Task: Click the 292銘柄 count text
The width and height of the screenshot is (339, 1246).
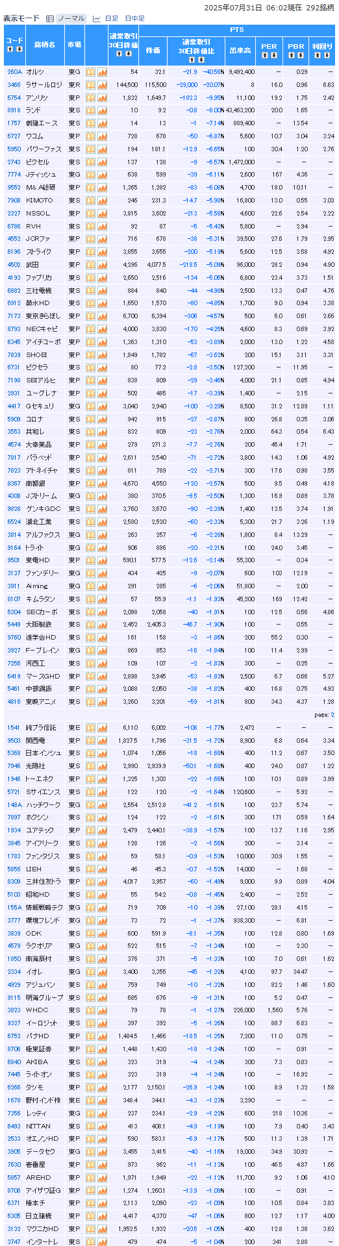Action: coord(320,7)
